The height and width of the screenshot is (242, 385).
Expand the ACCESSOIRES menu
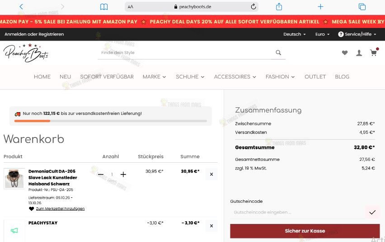tap(235, 77)
